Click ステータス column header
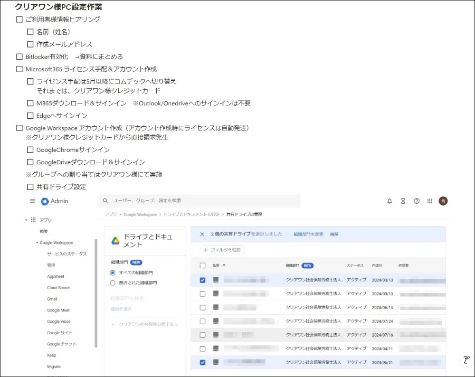This screenshot has height=377, width=475. [x=355, y=265]
